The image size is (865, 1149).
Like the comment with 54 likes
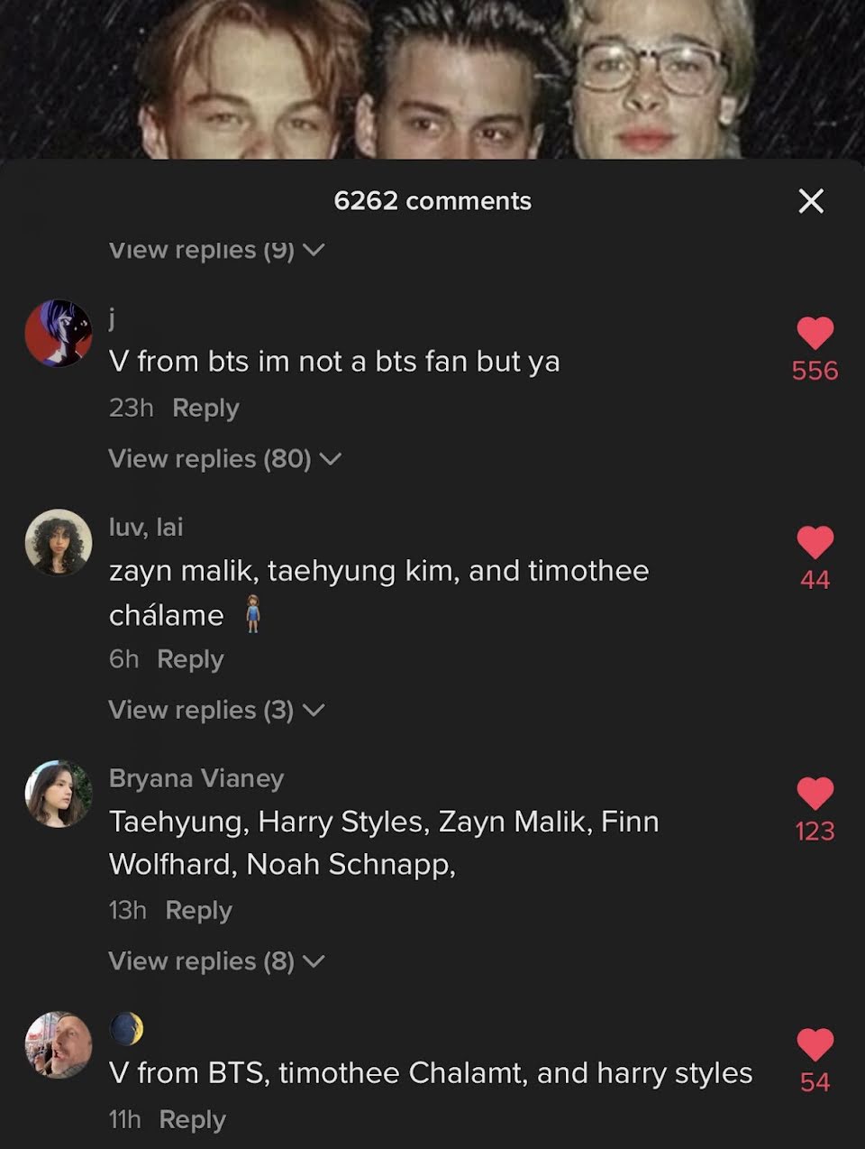(x=815, y=1044)
